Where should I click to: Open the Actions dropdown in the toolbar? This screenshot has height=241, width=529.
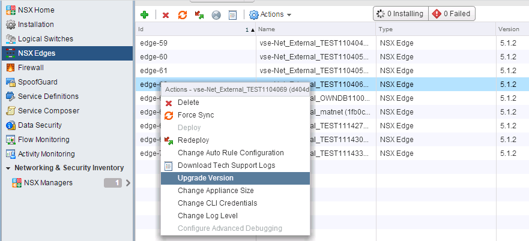[270, 14]
